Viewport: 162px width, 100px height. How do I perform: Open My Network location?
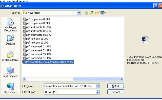(x=10, y=88)
